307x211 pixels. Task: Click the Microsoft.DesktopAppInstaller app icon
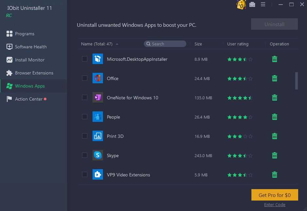(x=98, y=59)
